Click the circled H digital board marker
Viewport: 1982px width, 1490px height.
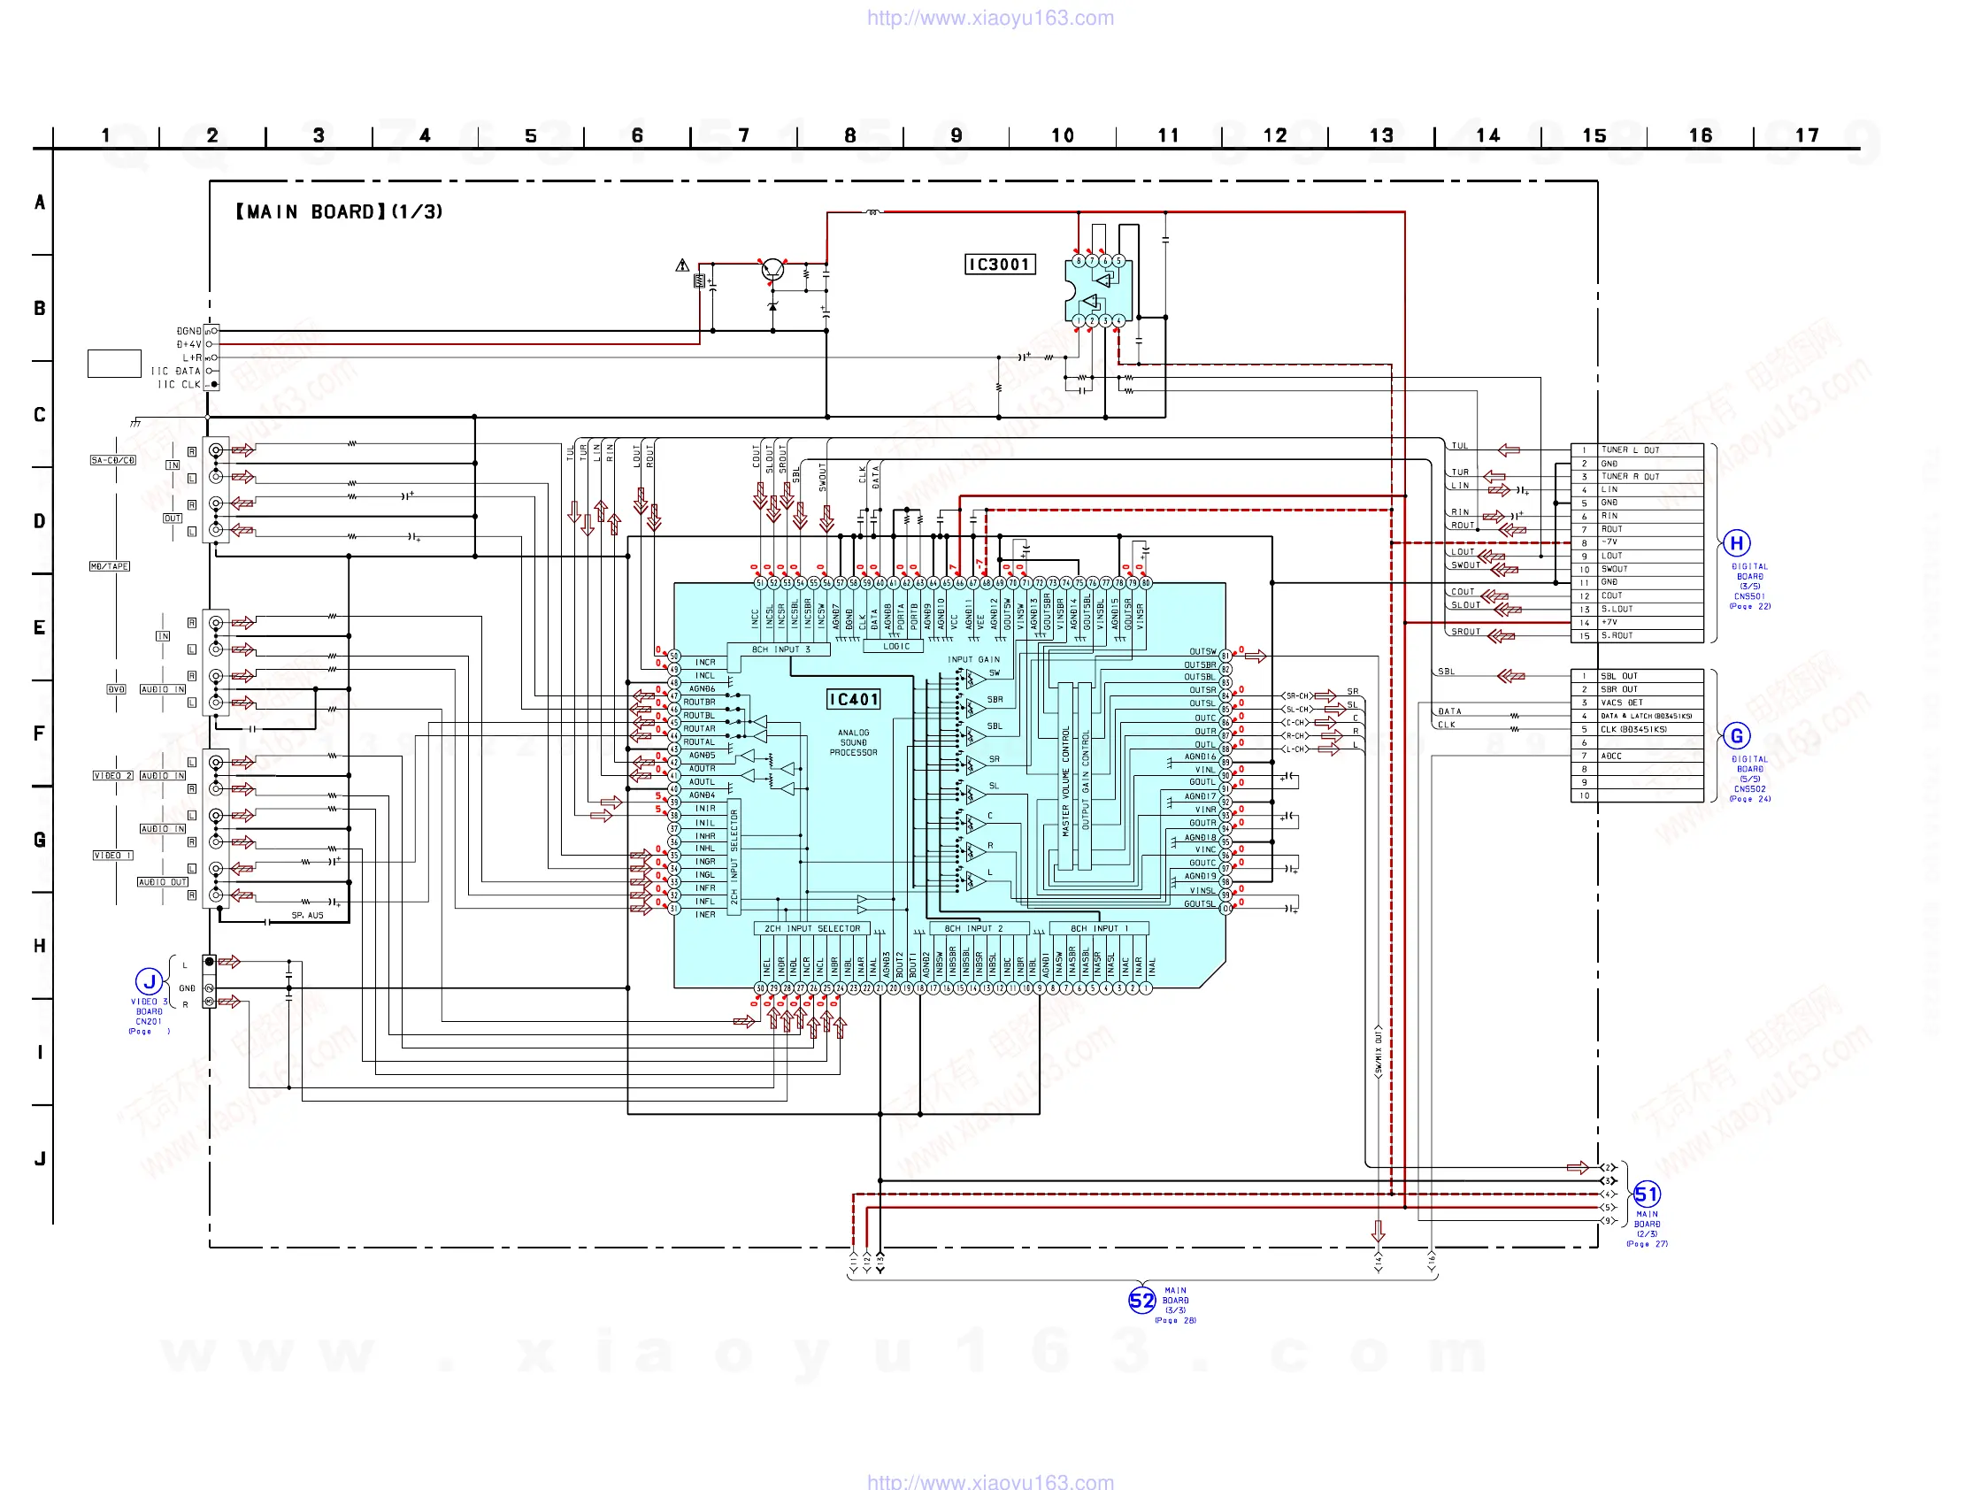[1736, 543]
